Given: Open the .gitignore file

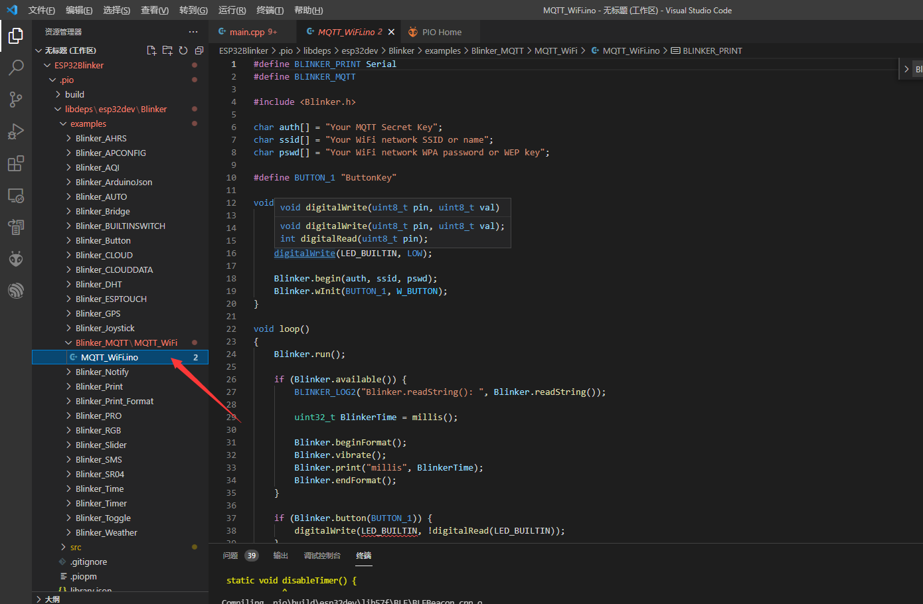Looking at the screenshot, I should 120,562.
